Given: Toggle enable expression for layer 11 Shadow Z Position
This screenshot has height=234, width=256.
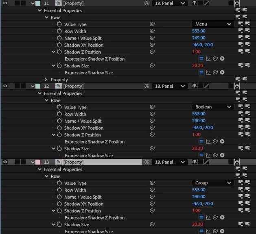Looking at the screenshot, I should tap(201, 58).
